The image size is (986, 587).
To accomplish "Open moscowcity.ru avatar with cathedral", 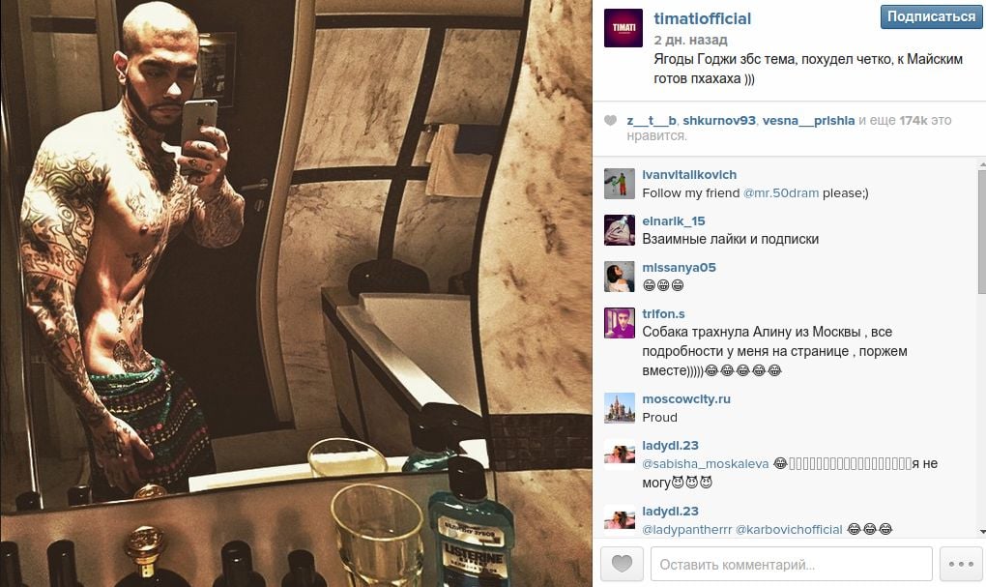I will click(620, 408).
